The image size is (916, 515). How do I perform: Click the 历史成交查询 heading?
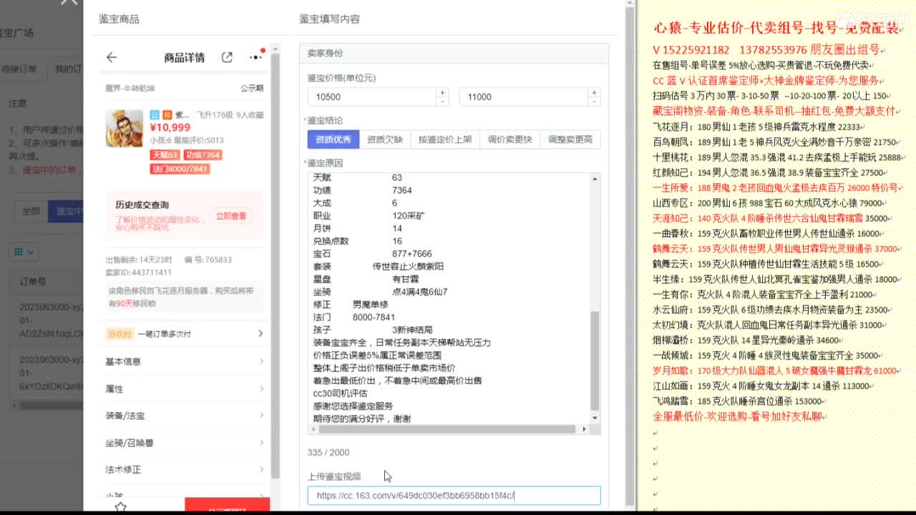142,205
